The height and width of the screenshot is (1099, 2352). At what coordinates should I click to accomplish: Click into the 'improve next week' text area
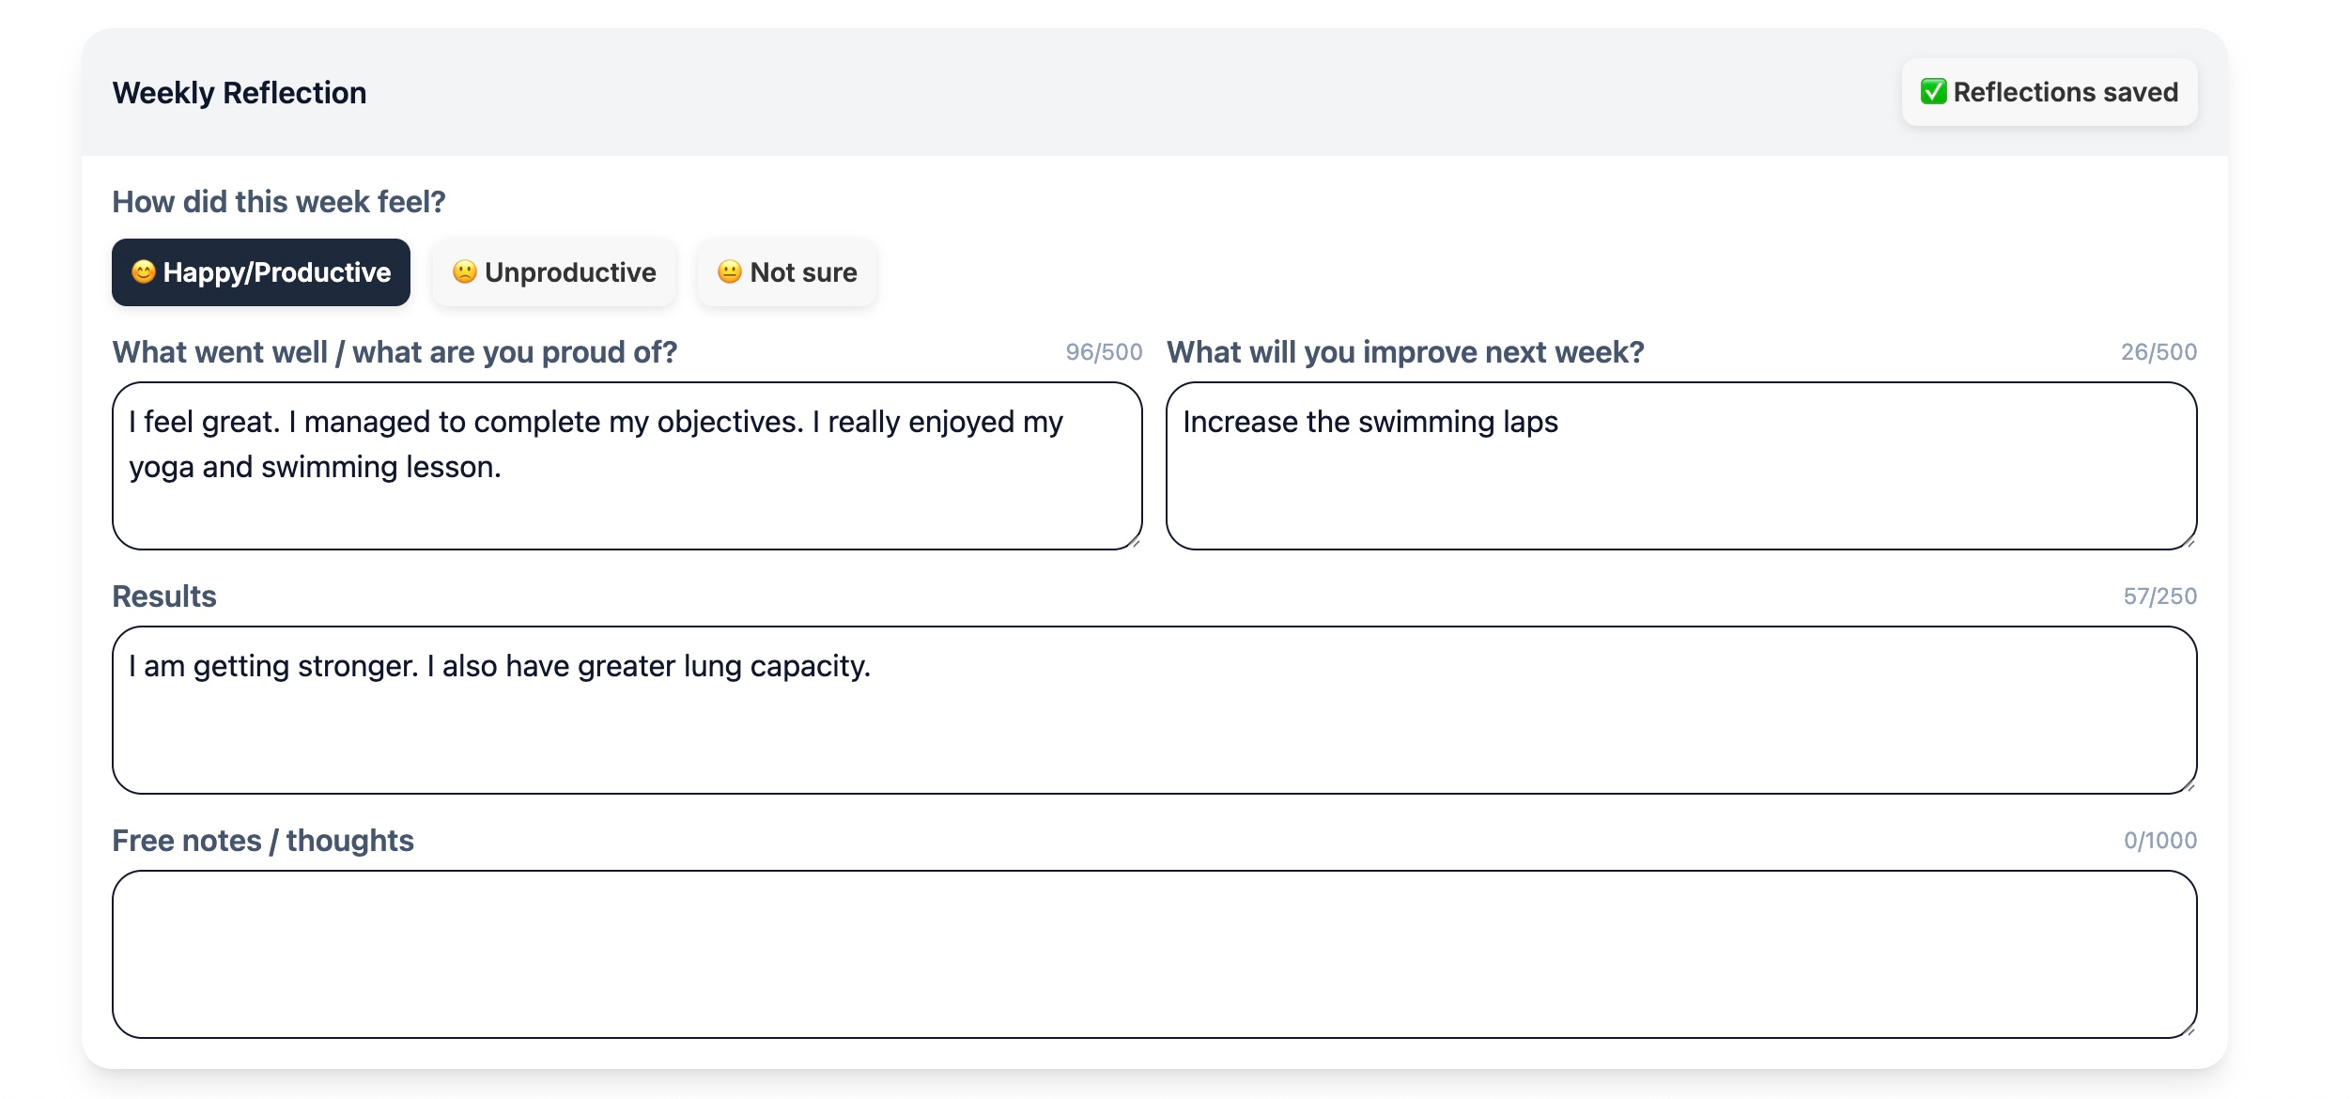pyautogui.click(x=1680, y=488)
